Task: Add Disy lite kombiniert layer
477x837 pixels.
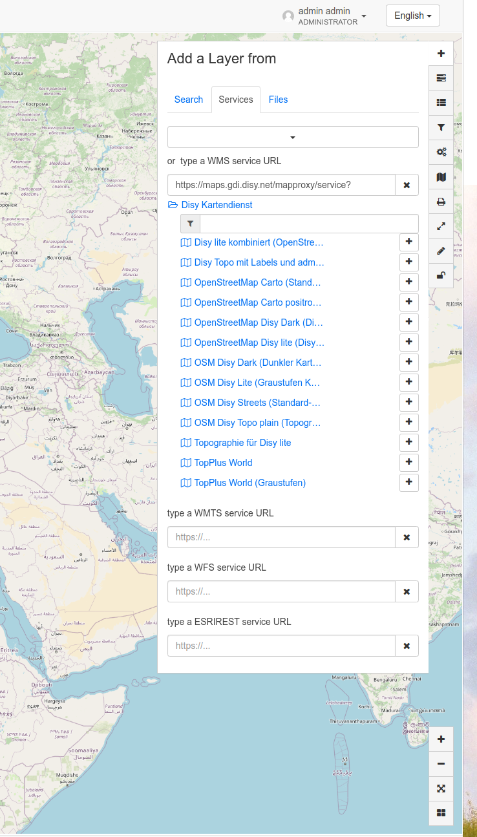Action: coord(408,242)
